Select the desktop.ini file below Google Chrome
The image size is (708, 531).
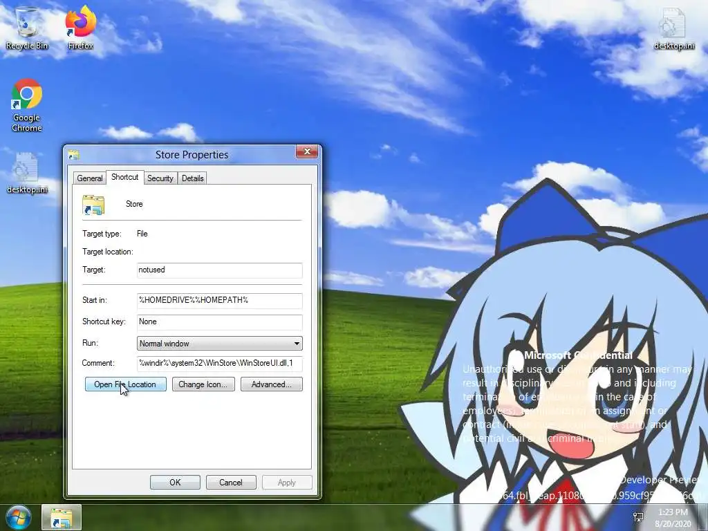pyautogui.click(x=27, y=172)
